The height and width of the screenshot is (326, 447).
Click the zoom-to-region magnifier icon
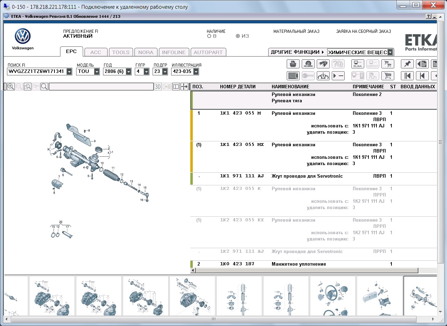click(x=28, y=87)
